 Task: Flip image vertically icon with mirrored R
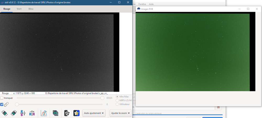click(23, 113)
